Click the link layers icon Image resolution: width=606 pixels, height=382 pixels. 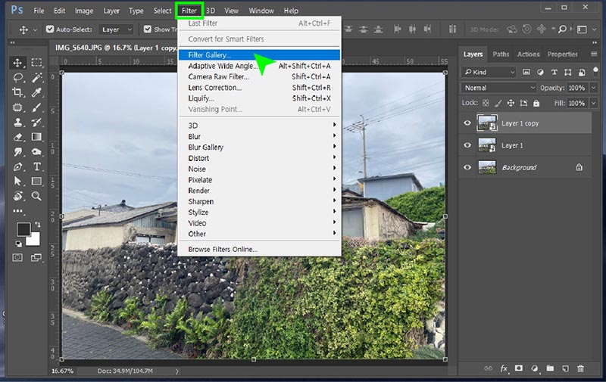point(488,368)
